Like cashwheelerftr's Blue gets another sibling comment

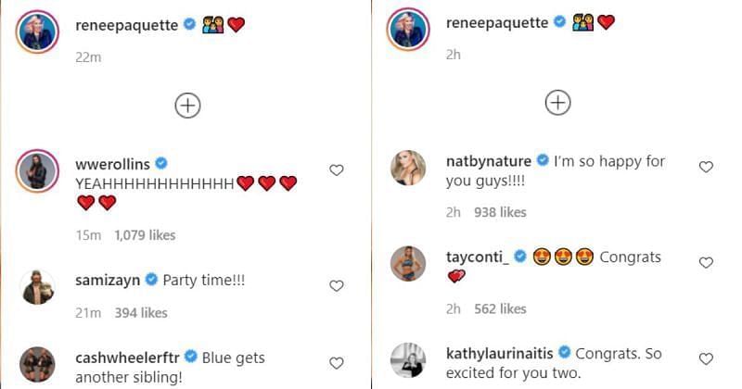[x=337, y=363]
